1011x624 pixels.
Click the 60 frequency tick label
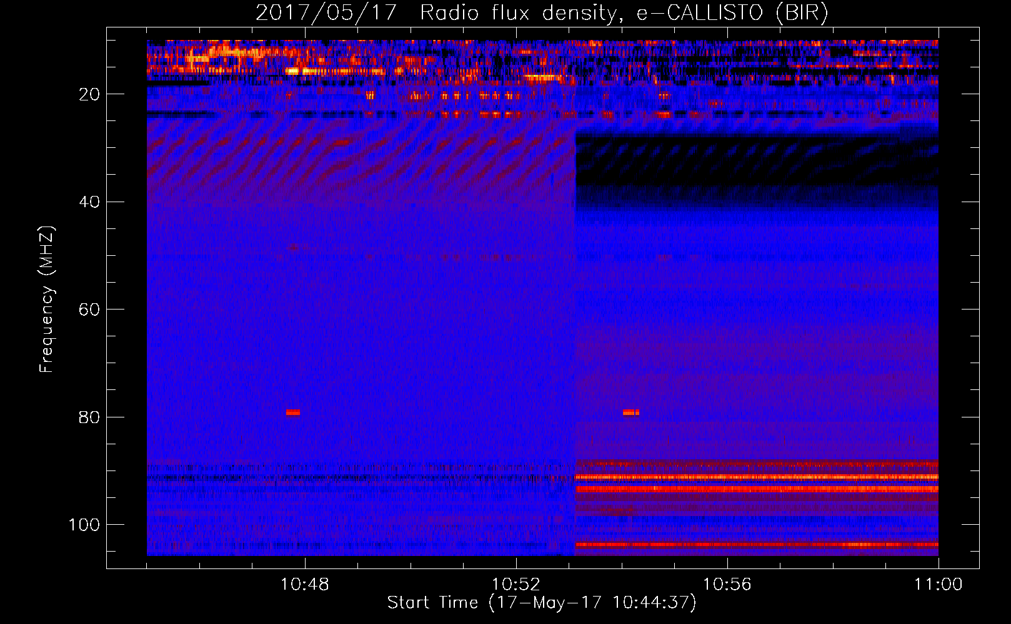89,310
